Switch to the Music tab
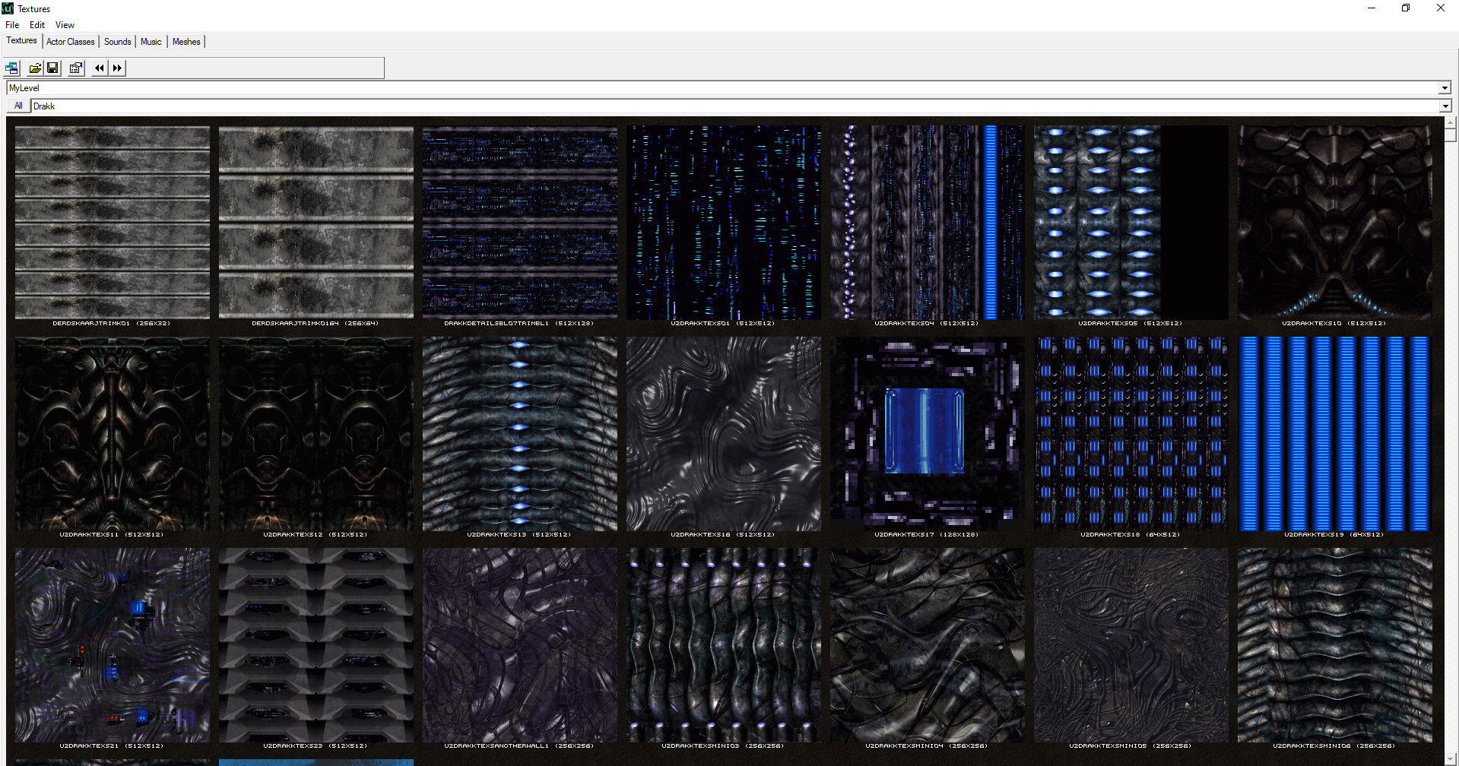1459x766 pixels. 151,42
